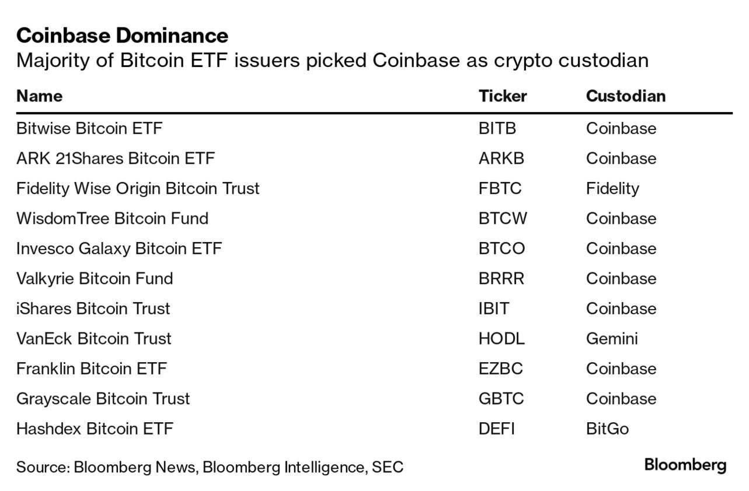The image size is (749, 491).
Task: Select the Fidelity custodian cell
Action: point(612,188)
